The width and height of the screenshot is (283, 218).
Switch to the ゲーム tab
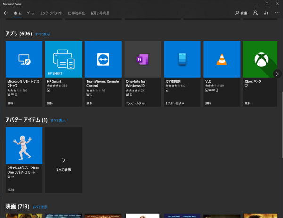(31, 13)
